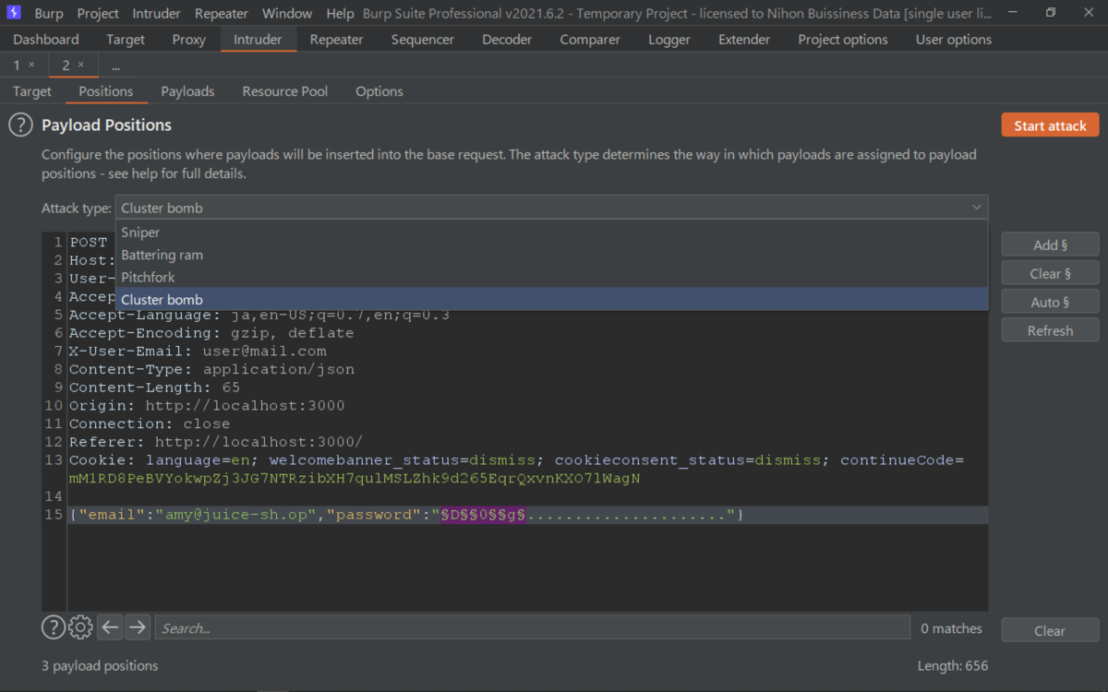
Task: Add new Intruder tab with ellipsis
Action: (115, 66)
